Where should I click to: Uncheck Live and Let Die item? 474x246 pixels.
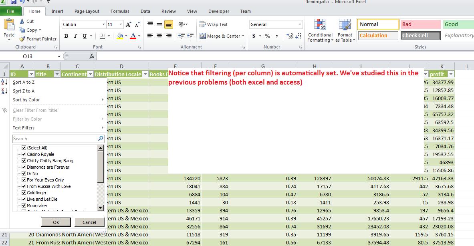(24, 199)
